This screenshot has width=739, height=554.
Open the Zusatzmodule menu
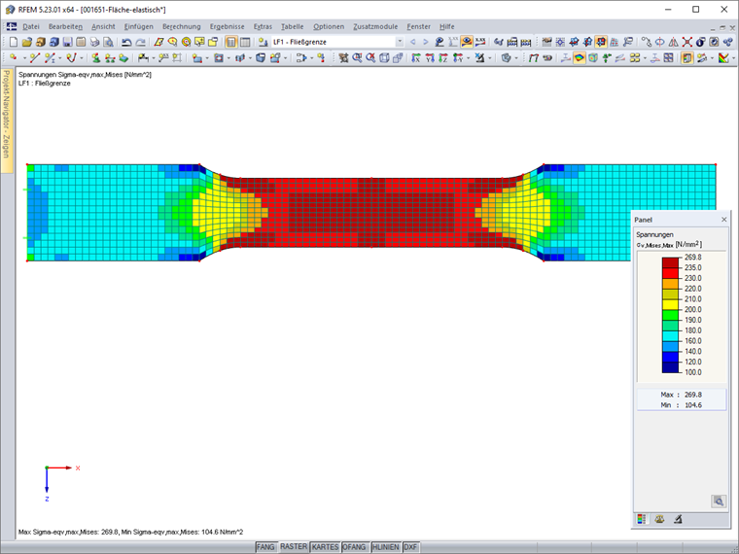point(375,26)
